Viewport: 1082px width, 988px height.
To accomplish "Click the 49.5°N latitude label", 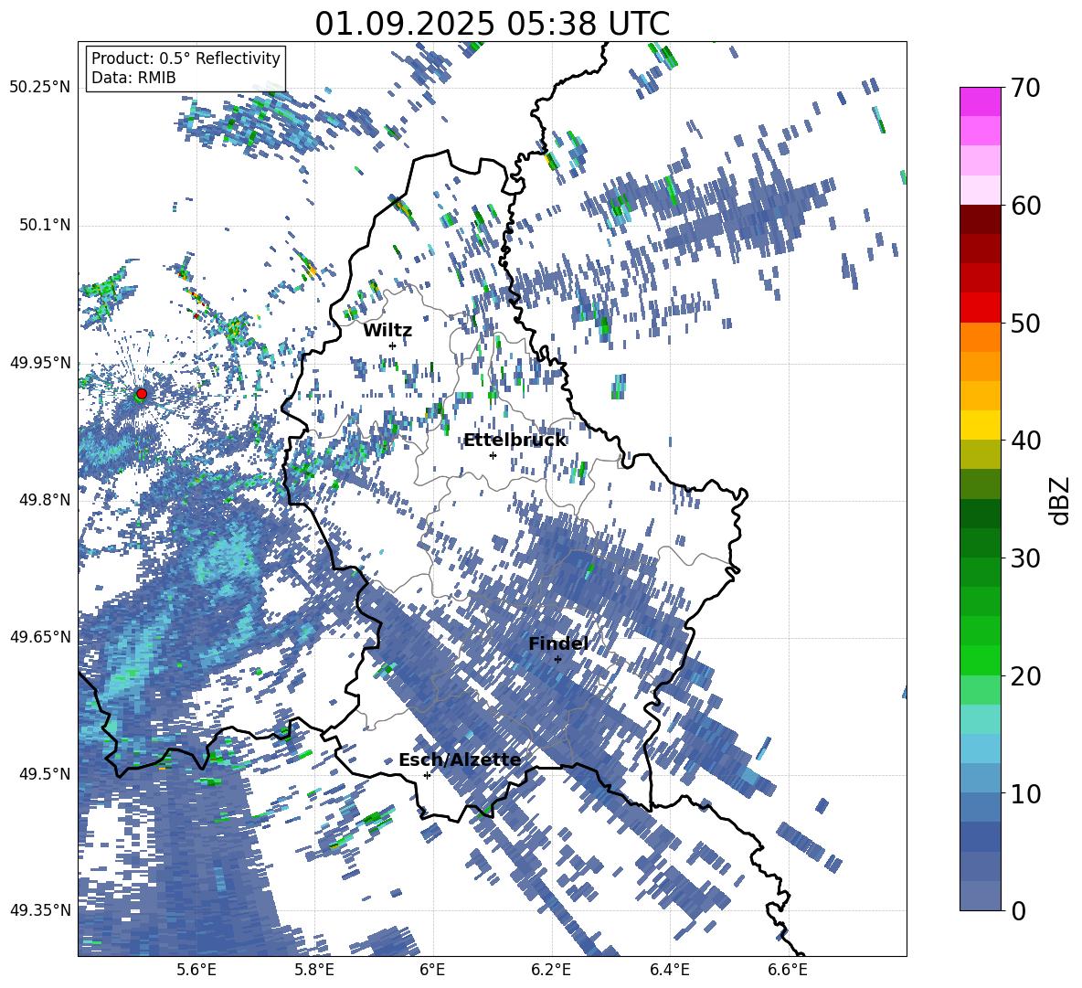I will click(x=44, y=773).
